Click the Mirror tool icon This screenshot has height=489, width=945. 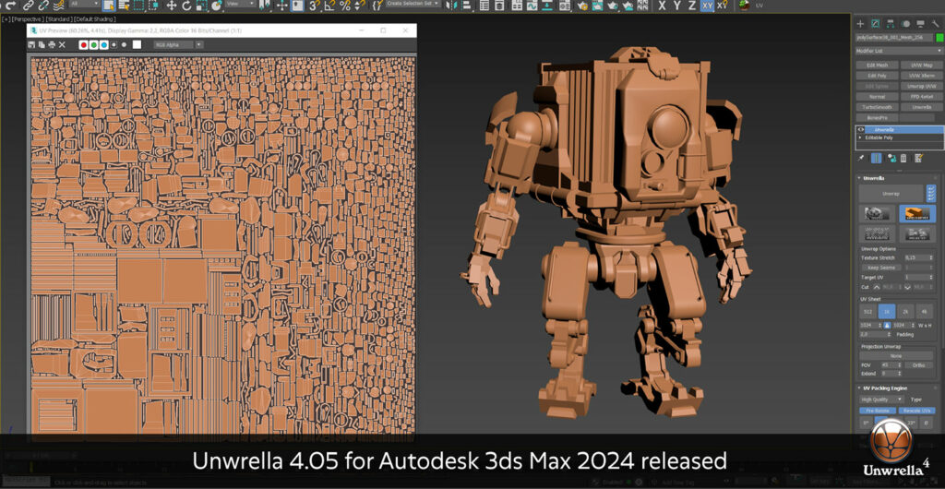pos(449,6)
